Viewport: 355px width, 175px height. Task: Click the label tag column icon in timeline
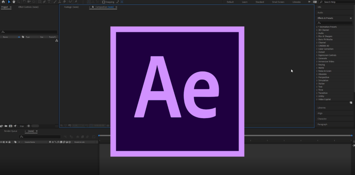pyautogui.click(x=15, y=142)
